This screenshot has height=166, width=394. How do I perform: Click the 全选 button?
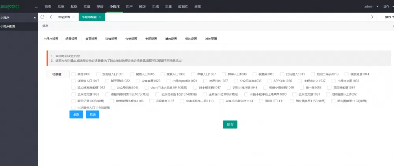tap(76, 114)
